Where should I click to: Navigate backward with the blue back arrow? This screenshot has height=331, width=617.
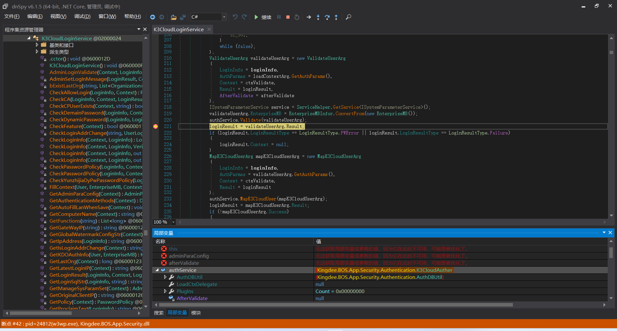[153, 17]
